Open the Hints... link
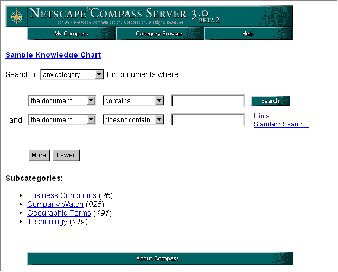The height and width of the screenshot is (272, 338). pos(264,116)
